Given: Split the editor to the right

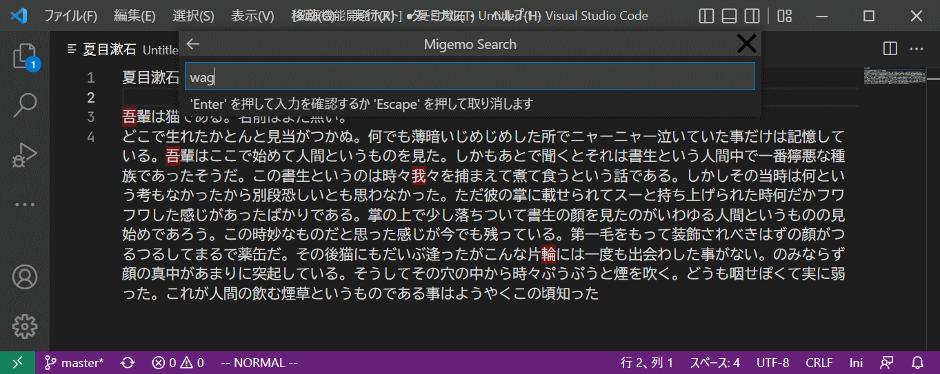Looking at the screenshot, I should pos(890,49).
